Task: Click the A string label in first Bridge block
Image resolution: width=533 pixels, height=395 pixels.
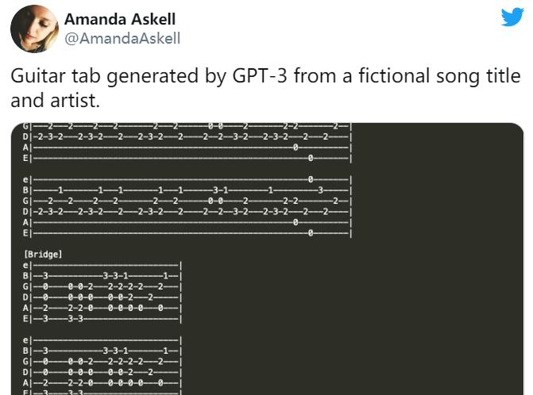Action: 26,308
